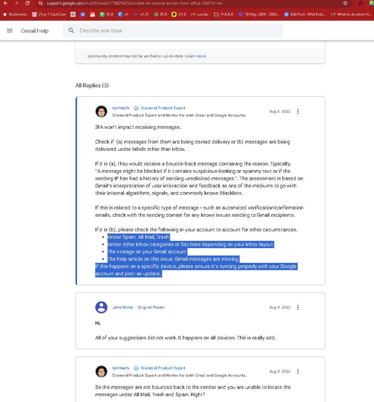Click Jake Bruns' avatar
The height and width of the screenshot is (402, 374).
(x=101, y=307)
